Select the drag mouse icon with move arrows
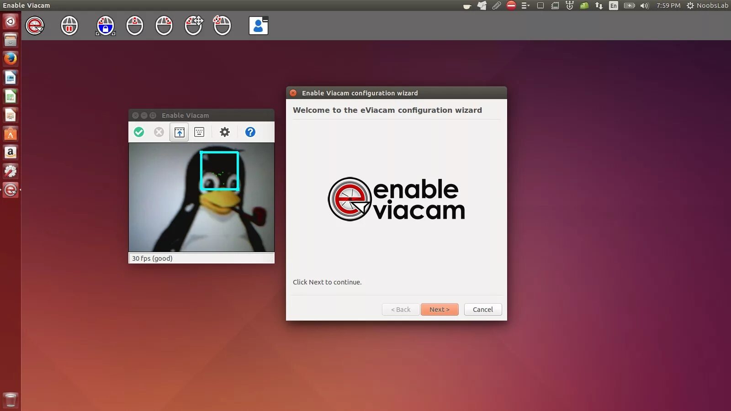Screen dimensions: 731x411 194,26
